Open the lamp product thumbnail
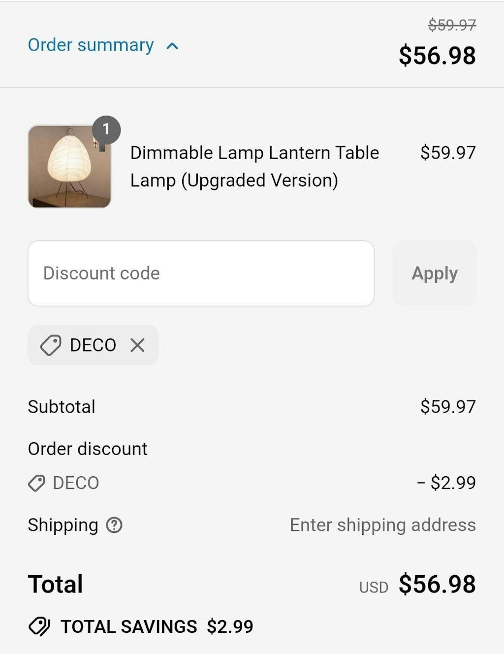 point(69,166)
